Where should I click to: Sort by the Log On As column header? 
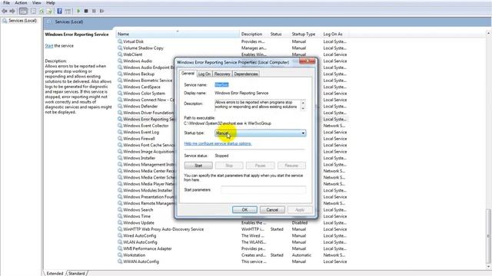click(x=335, y=34)
